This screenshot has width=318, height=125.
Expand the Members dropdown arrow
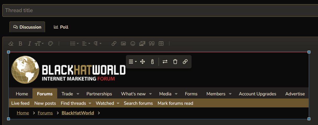pyautogui.click(x=230, y=94)
